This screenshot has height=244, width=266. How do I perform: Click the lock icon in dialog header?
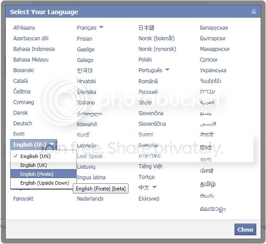254,12
